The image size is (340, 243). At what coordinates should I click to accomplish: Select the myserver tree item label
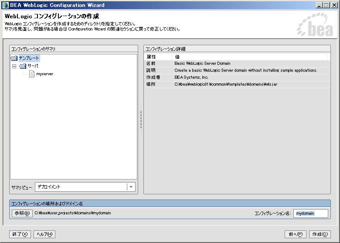(44, 74)
